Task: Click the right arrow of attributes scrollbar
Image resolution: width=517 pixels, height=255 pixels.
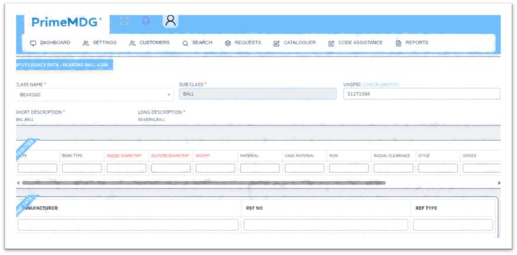Action: click(499, 183)
